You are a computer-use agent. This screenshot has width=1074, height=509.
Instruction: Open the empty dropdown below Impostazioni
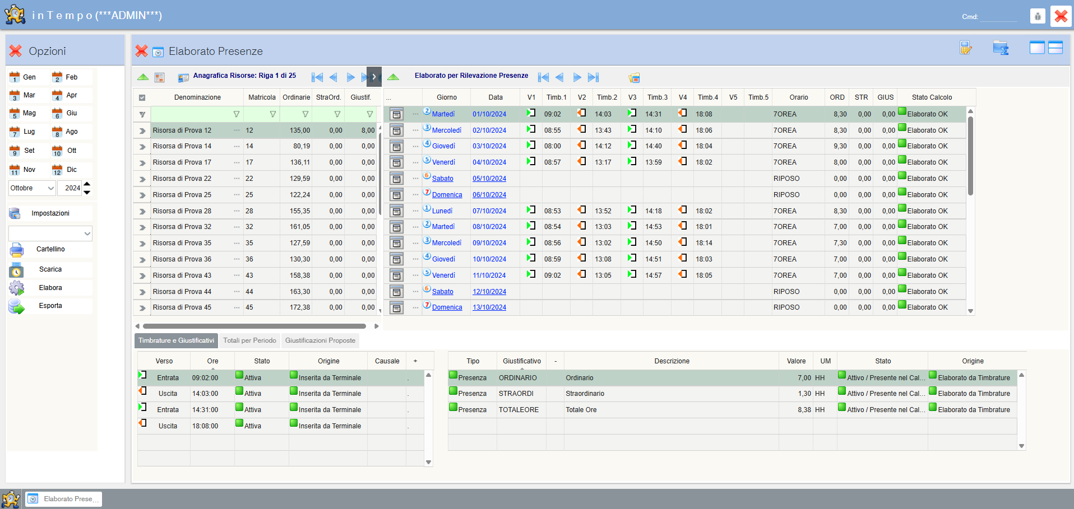50,234
